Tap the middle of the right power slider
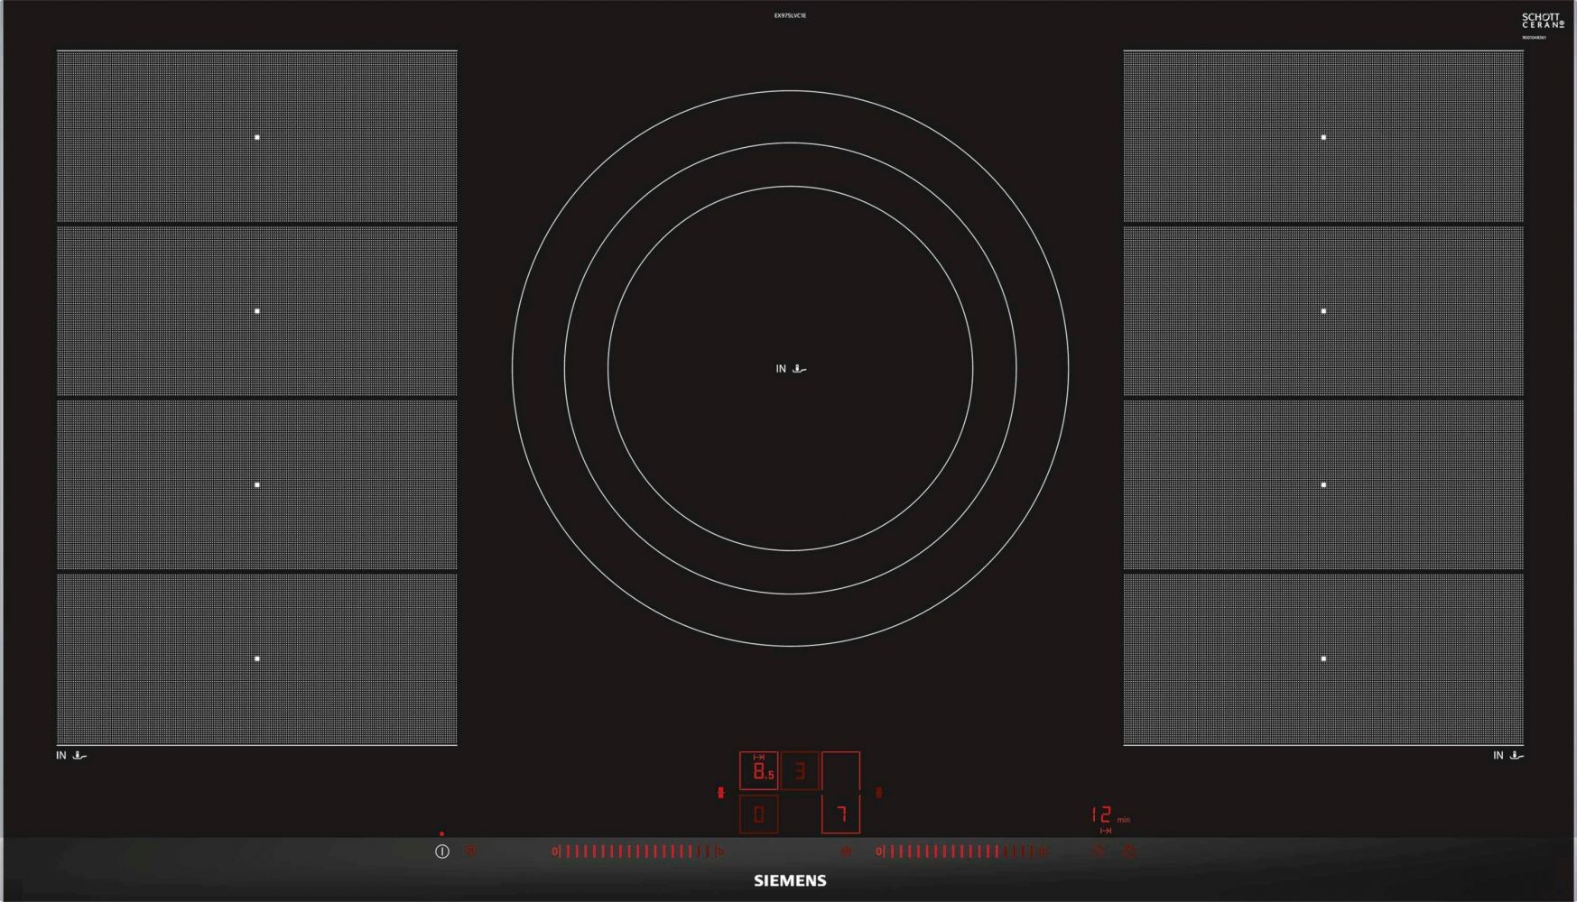Image resolution: width=1577 pixels, height=902 pixels. (962, 851)
